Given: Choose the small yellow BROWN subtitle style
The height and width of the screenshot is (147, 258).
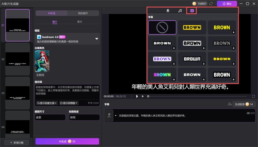Looking at the screenshot, I should (222, 59).
